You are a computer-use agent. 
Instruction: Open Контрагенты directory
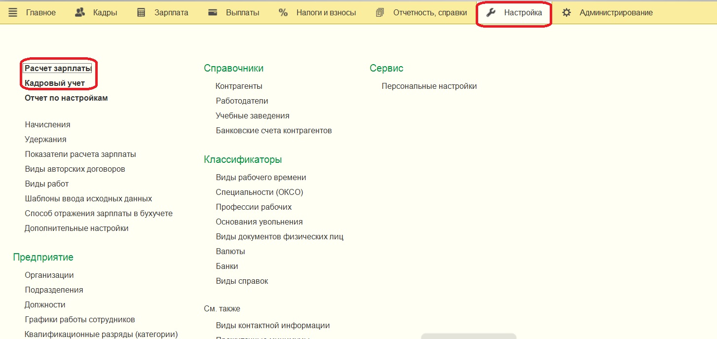pyautogui.click(x=239, y=86)
